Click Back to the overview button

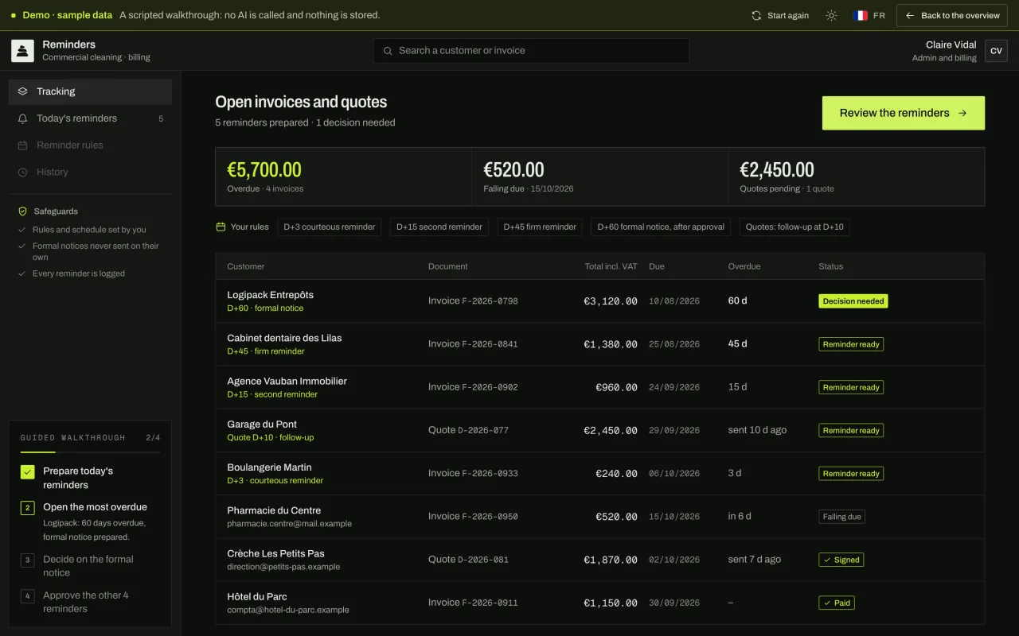tap(952, 16)
